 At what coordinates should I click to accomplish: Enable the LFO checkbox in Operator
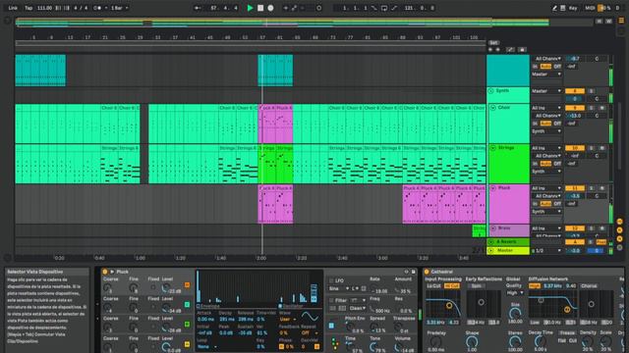[x=331, y=280]
